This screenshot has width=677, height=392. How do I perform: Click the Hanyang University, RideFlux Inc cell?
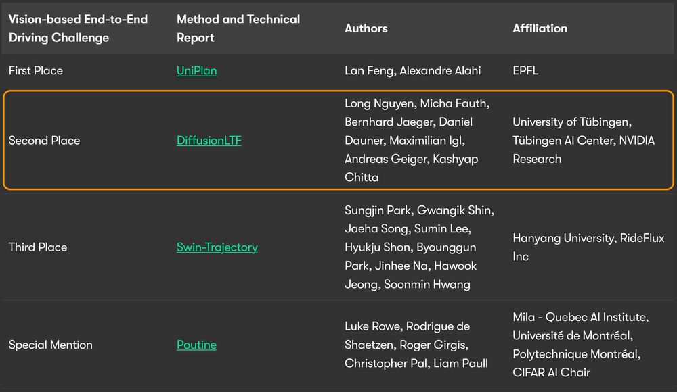pyautogui.click(x=588, y=247)
